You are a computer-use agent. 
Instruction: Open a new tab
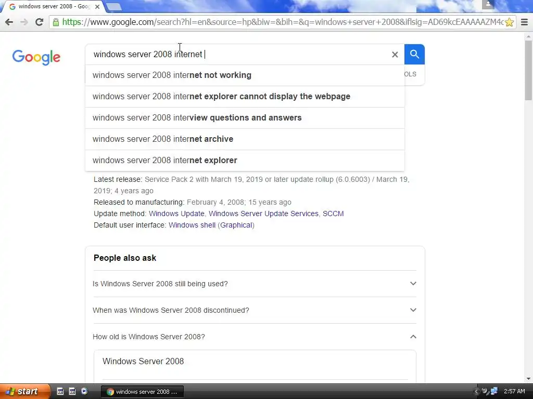pyautogui.click(x=113, y=6)
